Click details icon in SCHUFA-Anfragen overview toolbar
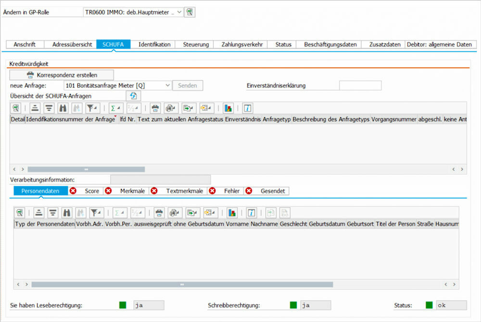This screenshot has height=322, width=481. (16, 108)
